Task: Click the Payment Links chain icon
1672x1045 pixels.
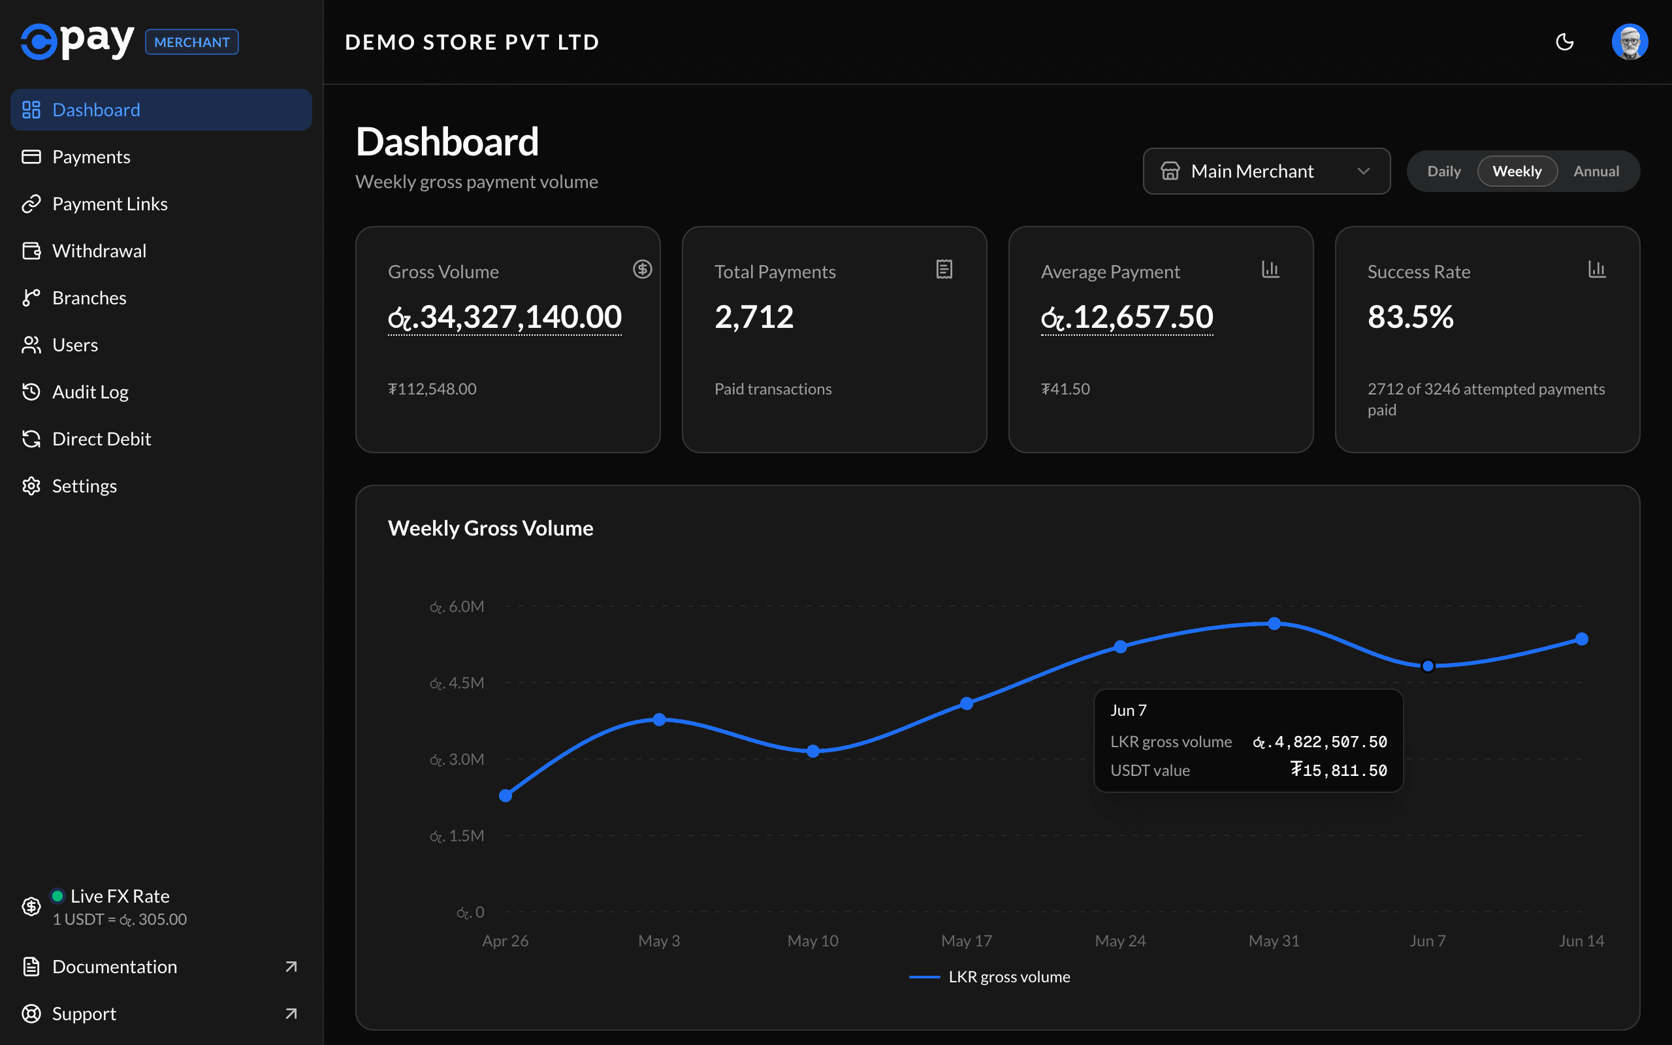Action: (x=31, y=204)
